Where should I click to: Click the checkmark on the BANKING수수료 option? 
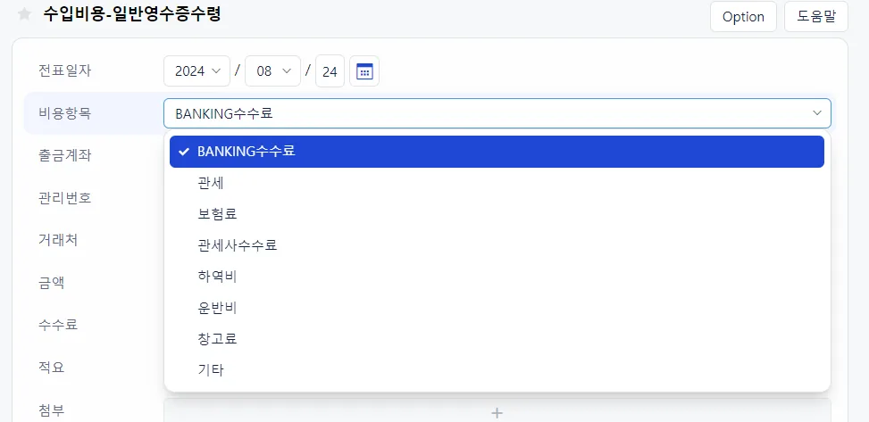pos(185,152)
